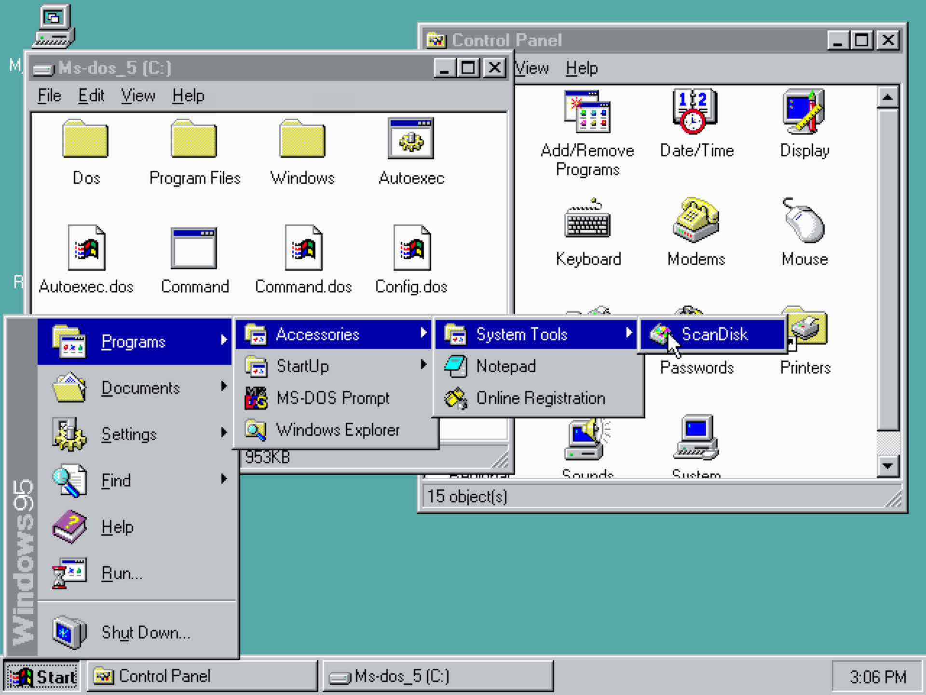Open the Sounds control panel icon
The width and height of the screenshot is (926, 695).
click(x=587, y=438)
